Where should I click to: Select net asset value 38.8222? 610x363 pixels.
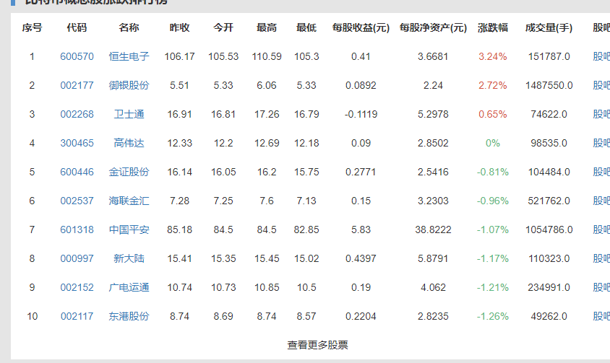click(433, 229)
